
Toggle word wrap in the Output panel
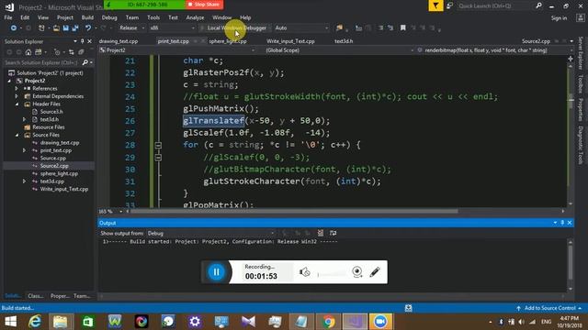(333, 233)
